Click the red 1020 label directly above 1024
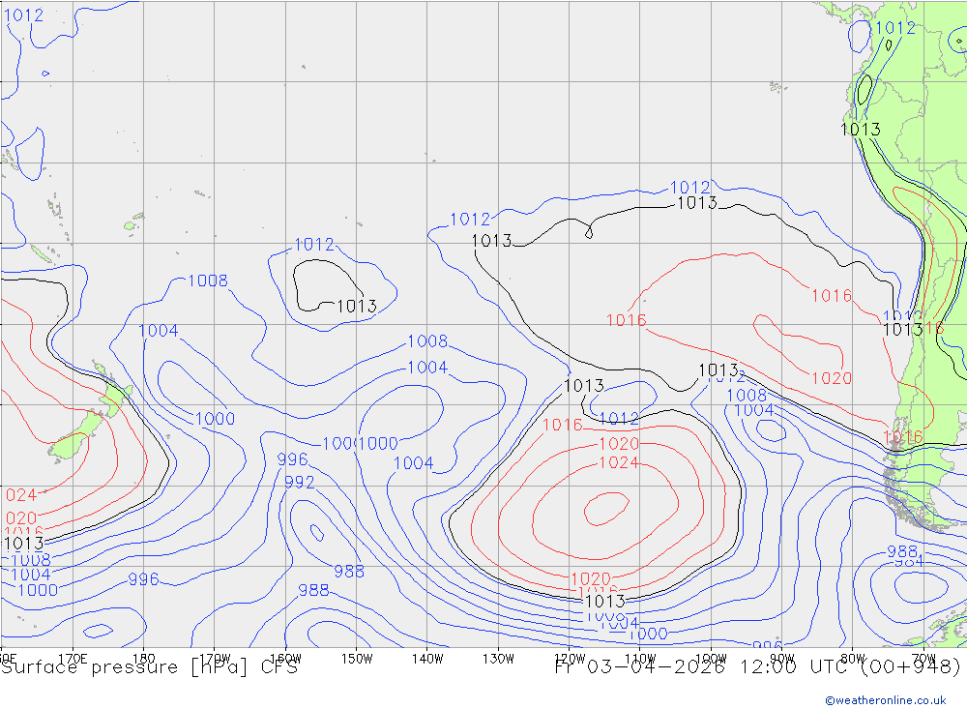This screenshot has height=709, width=967. 619,444
